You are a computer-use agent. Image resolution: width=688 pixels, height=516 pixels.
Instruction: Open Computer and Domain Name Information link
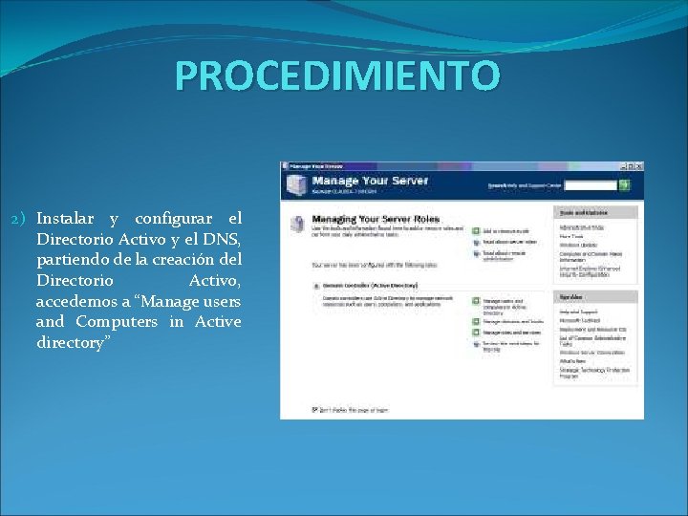pos(591,257)
